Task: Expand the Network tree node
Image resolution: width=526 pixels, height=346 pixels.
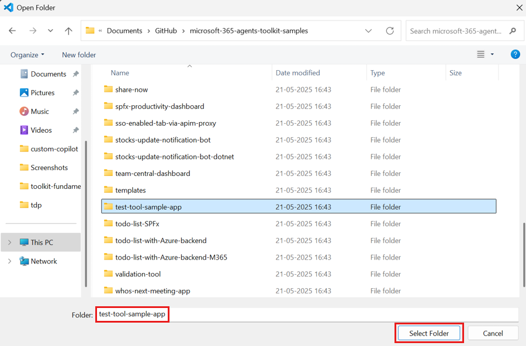Action: coord(10,261)
